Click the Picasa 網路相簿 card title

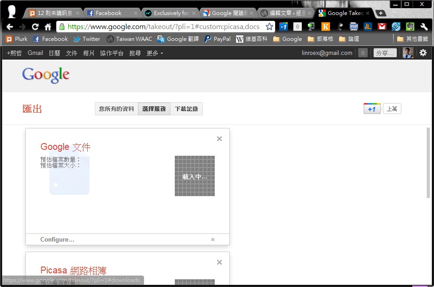pos(74,270)
